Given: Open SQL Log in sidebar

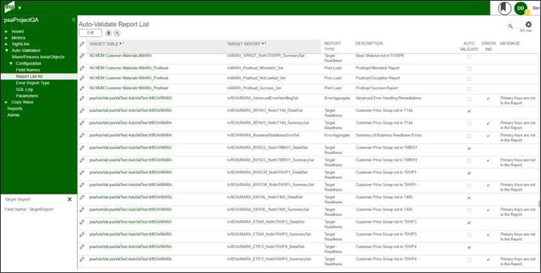Looking at the screenshot, I should tap(24, 90).
